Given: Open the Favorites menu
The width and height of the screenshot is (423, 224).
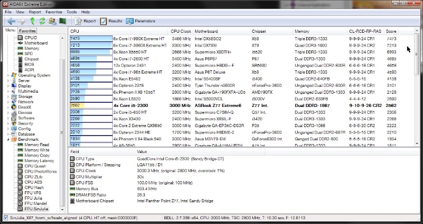Looking at the screenshot, I should click(54, 12).
